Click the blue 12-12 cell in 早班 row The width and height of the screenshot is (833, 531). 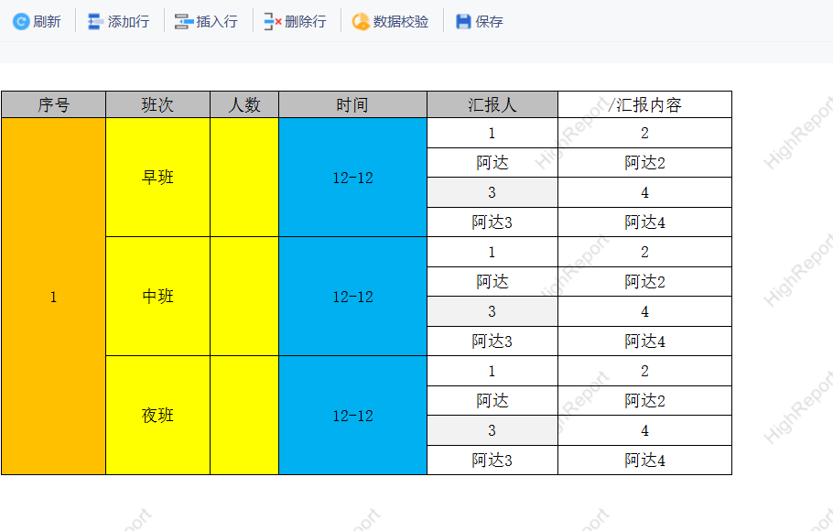click(x=352, y=178)
